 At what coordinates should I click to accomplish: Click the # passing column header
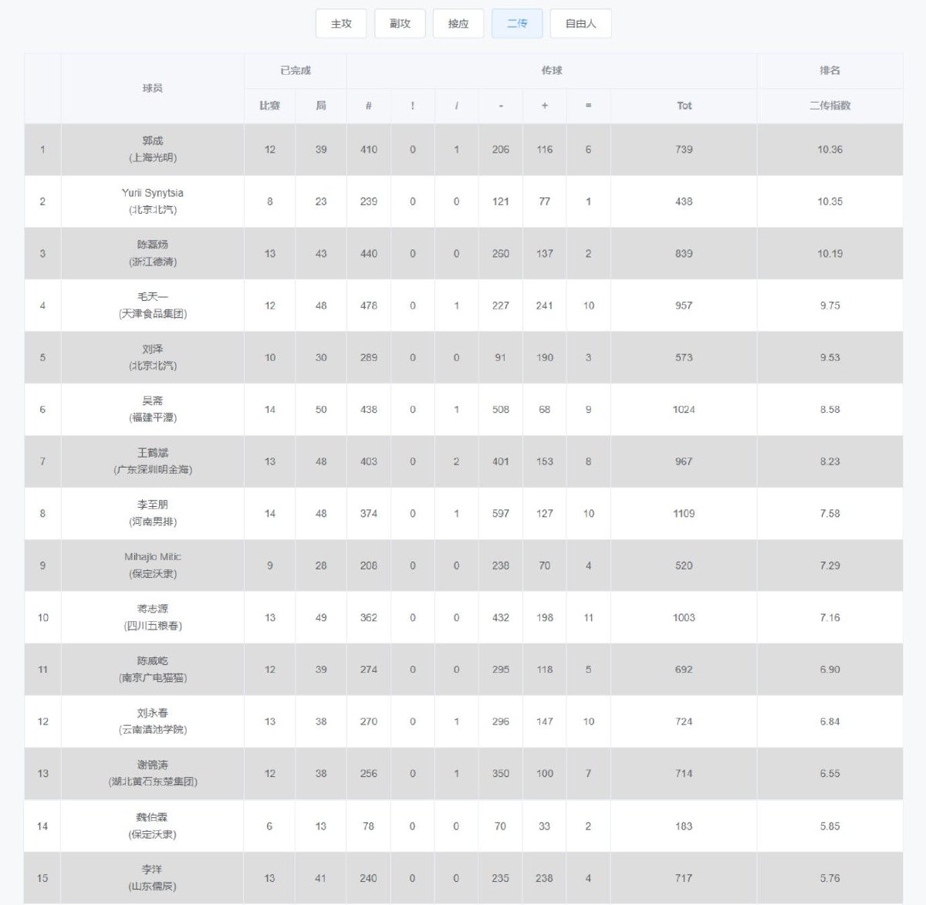point(369,106)
